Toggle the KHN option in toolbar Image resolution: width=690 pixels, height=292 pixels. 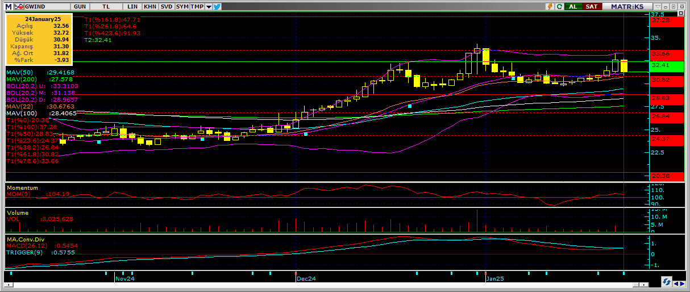click(x=150, y=6)
